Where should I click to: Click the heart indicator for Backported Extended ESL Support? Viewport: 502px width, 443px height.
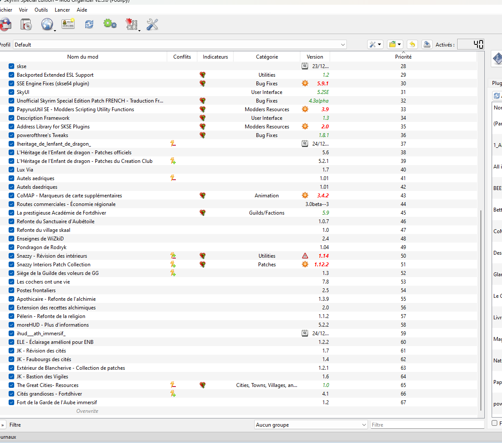tap(203, 75)
